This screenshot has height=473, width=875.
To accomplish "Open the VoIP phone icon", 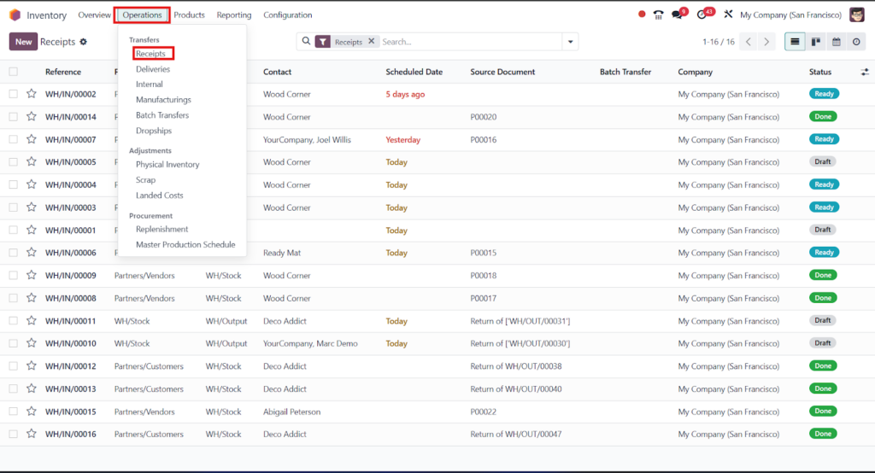I will (x=659, y=15).
